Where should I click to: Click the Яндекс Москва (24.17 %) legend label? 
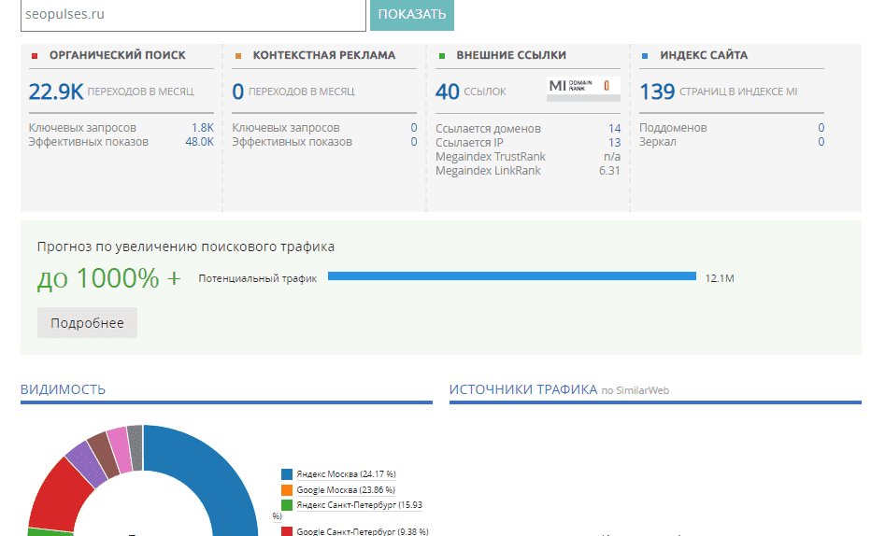coord(346,473)
